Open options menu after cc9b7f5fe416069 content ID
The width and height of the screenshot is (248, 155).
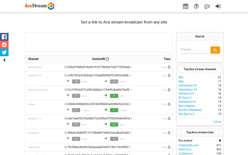[x=130, y=76]
